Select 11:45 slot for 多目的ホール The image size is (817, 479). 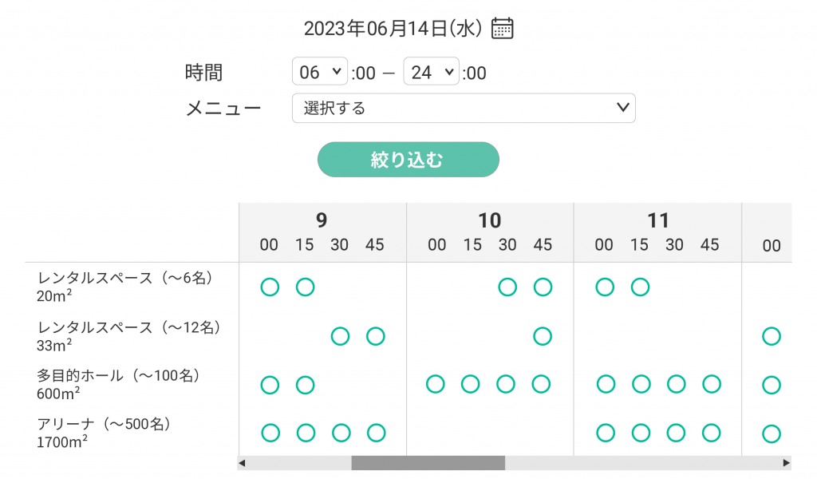(711, 384)
